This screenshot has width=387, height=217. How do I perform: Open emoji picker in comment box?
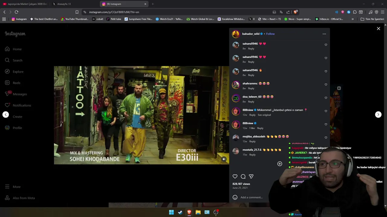click(x=235, y=197)
